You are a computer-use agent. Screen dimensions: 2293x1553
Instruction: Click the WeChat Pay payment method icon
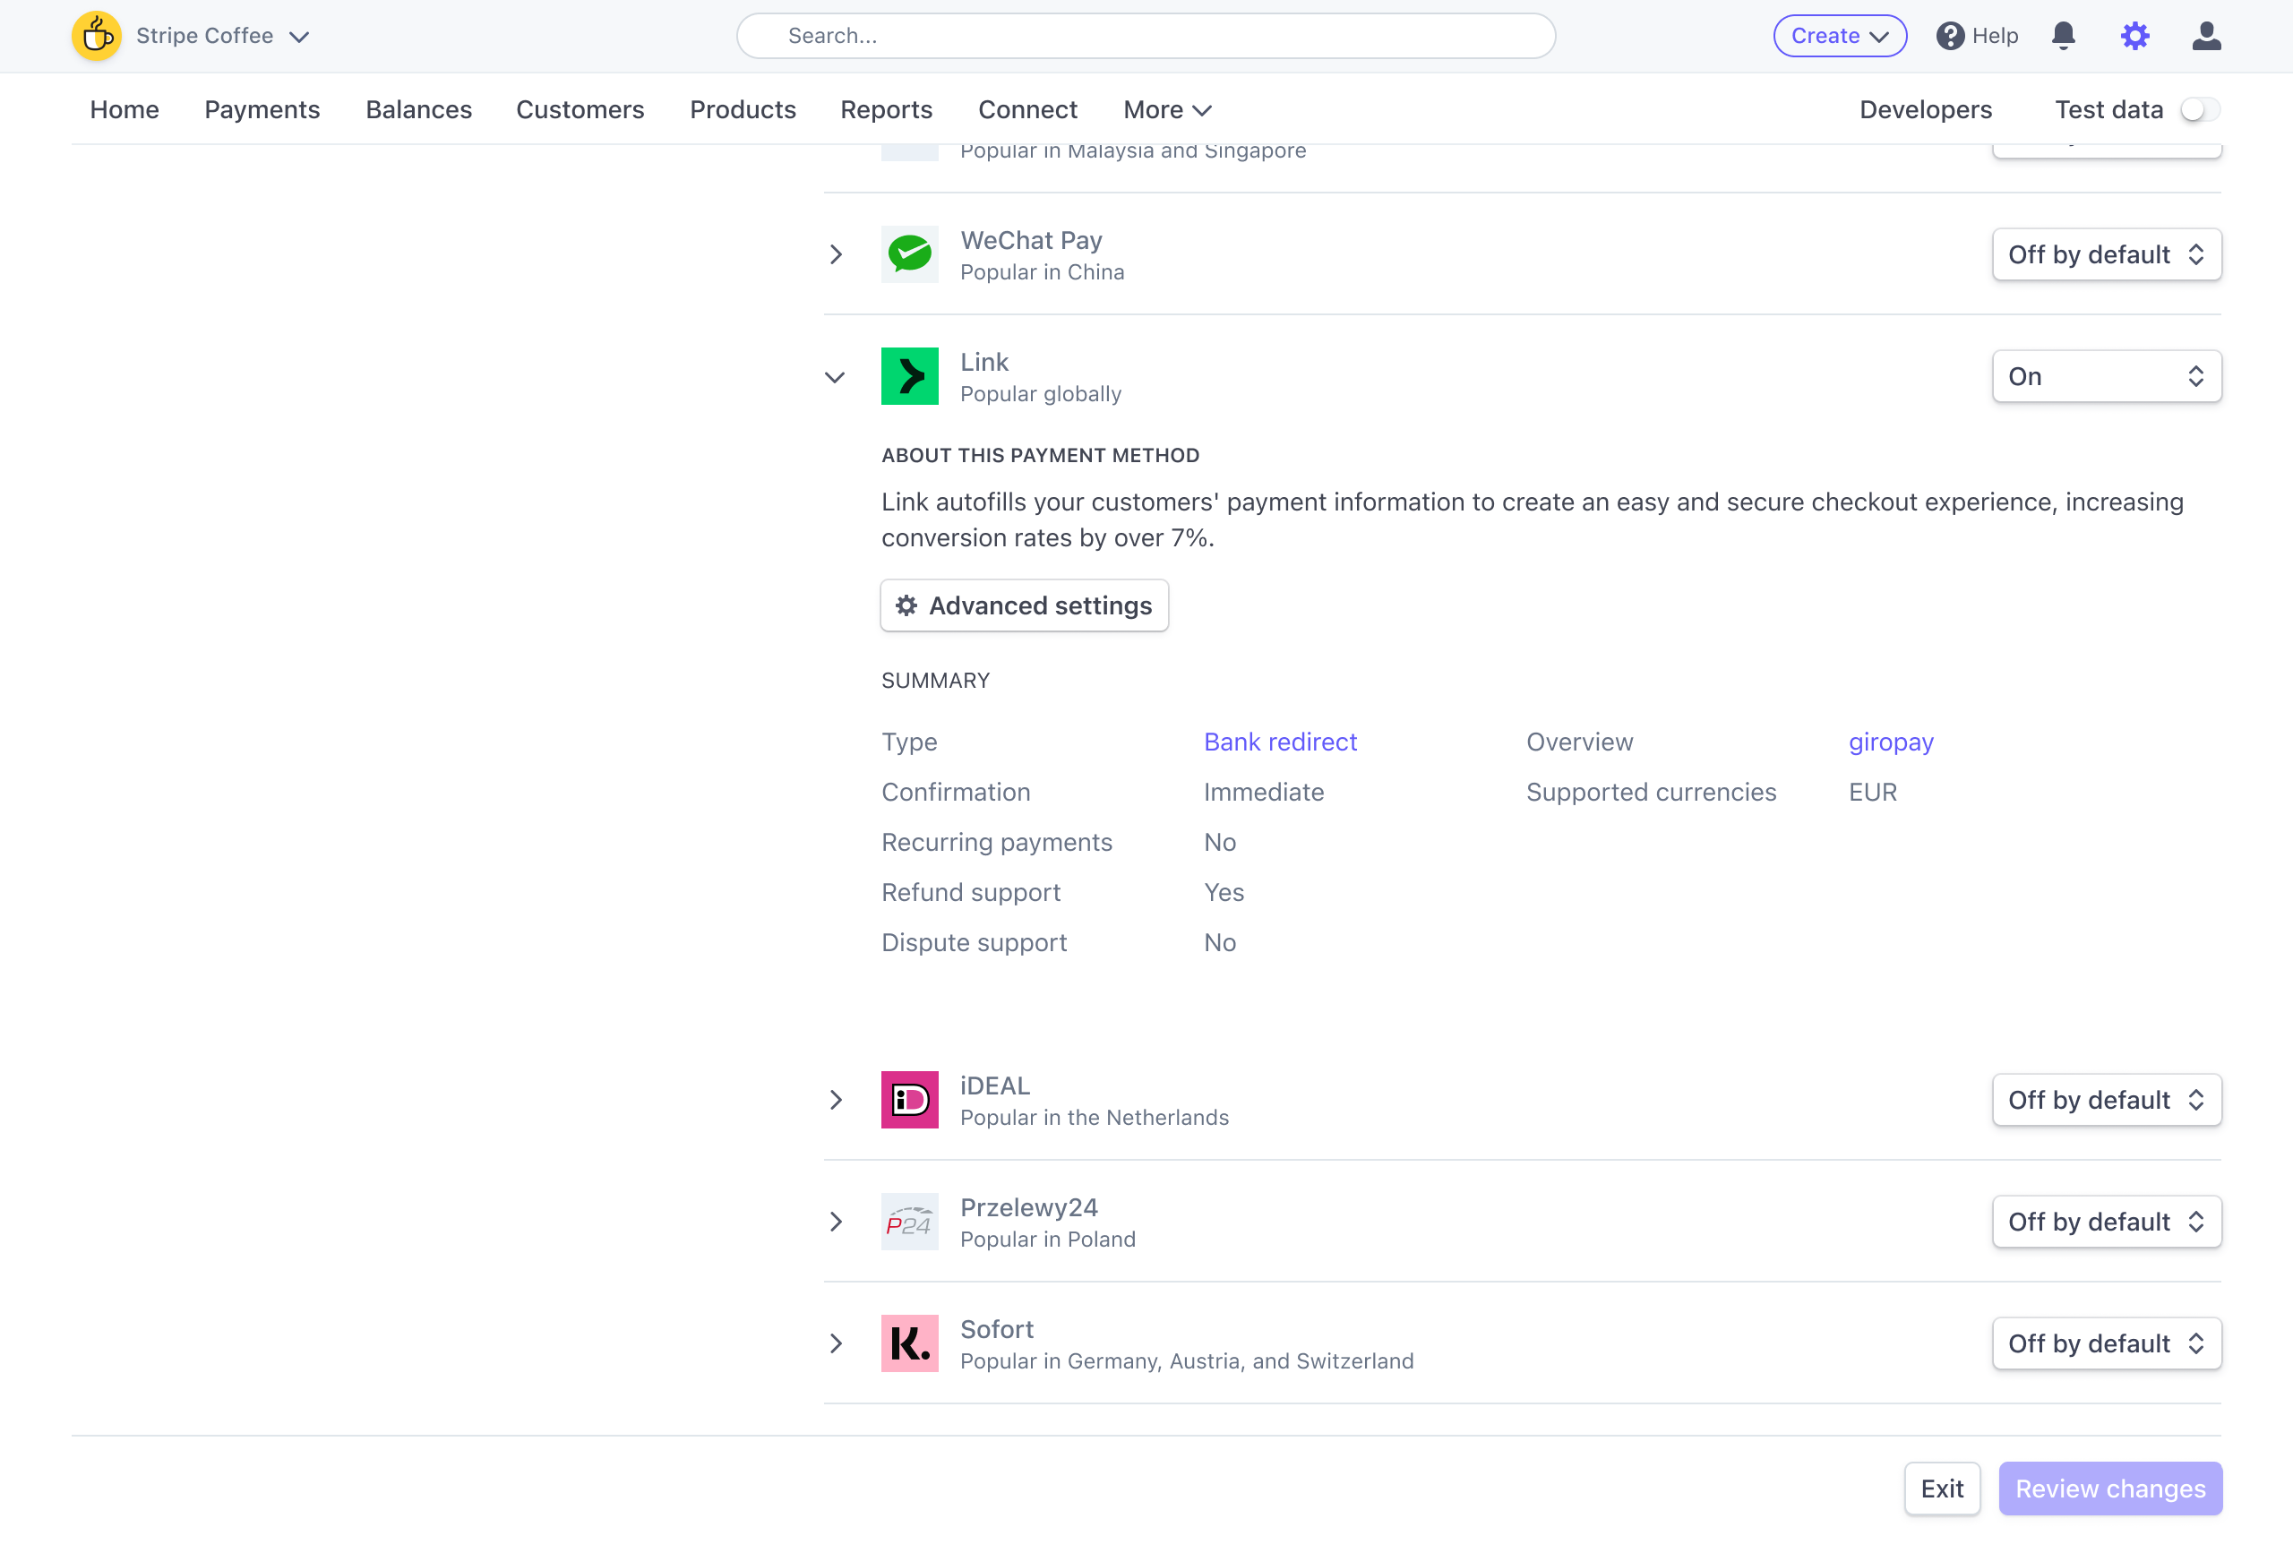pyautogui.click(x=910, y=253)
